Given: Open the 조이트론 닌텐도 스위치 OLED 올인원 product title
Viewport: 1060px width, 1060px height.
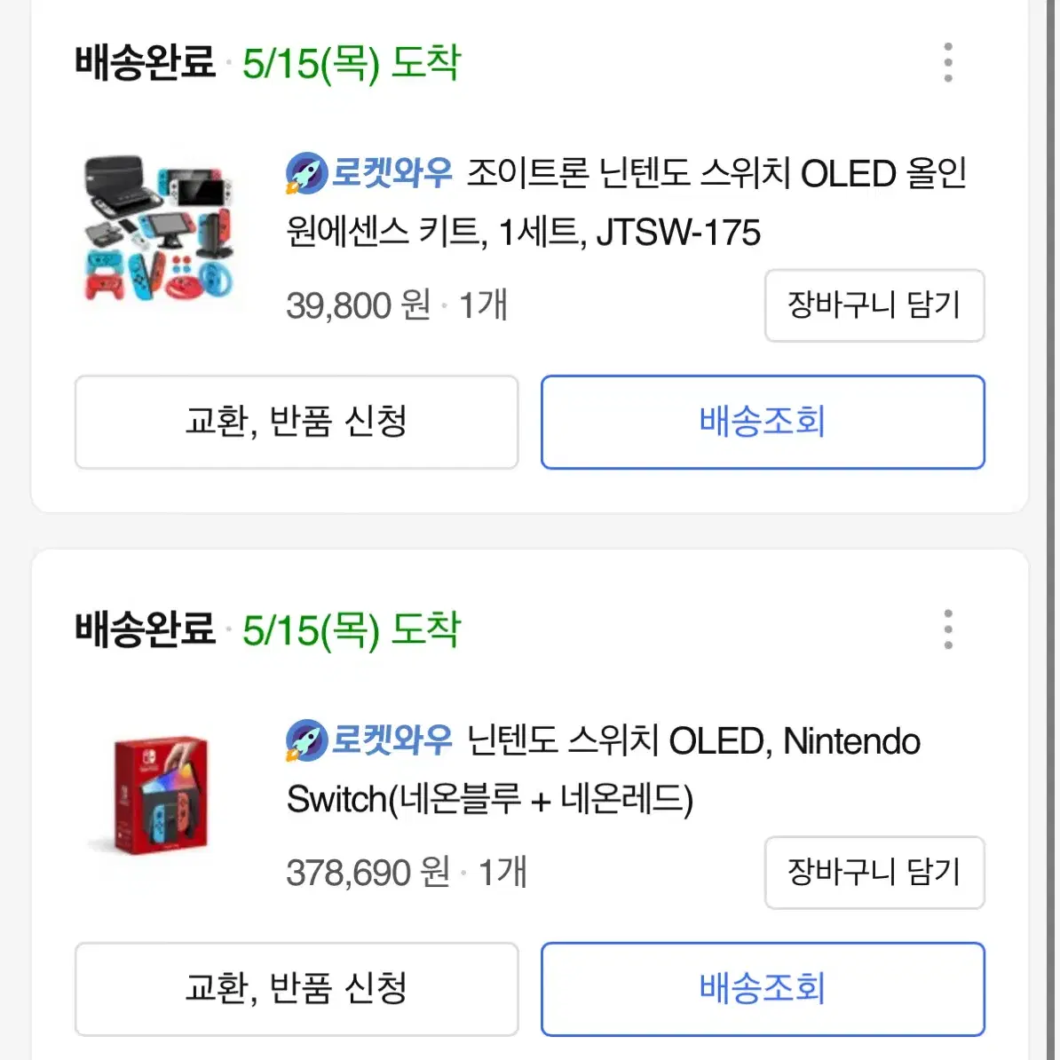Looking at the screenshot, I should (626, 202).
